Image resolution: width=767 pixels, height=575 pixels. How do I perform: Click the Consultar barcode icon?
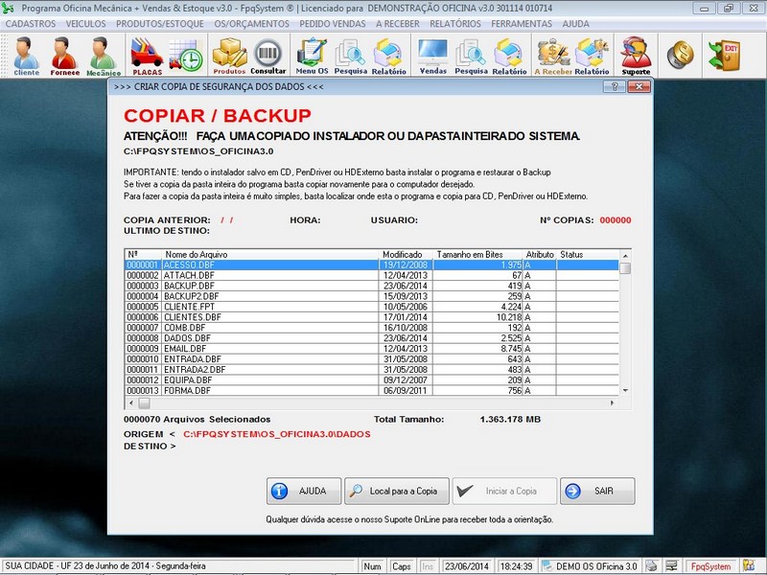[x=268, y=56]
